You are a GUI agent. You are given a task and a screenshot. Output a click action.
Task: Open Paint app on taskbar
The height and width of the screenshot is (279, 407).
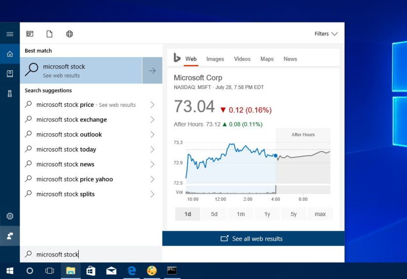(x=152, y=271)
